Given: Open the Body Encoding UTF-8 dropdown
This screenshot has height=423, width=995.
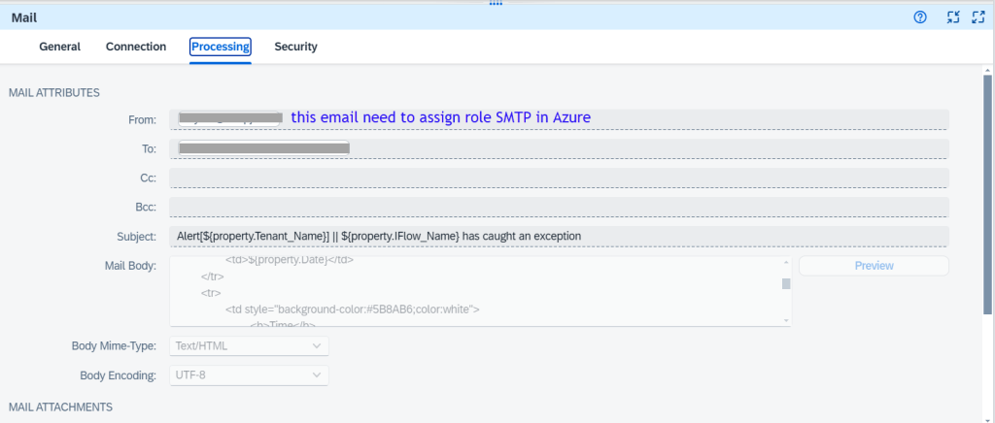Looking at the screenshot, I should click(249, 374).
